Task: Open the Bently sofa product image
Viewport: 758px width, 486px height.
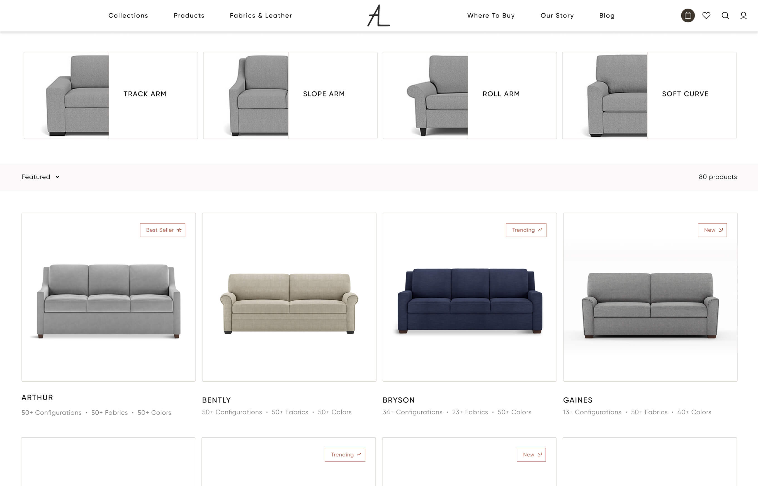Action: [x=289, y=297]
